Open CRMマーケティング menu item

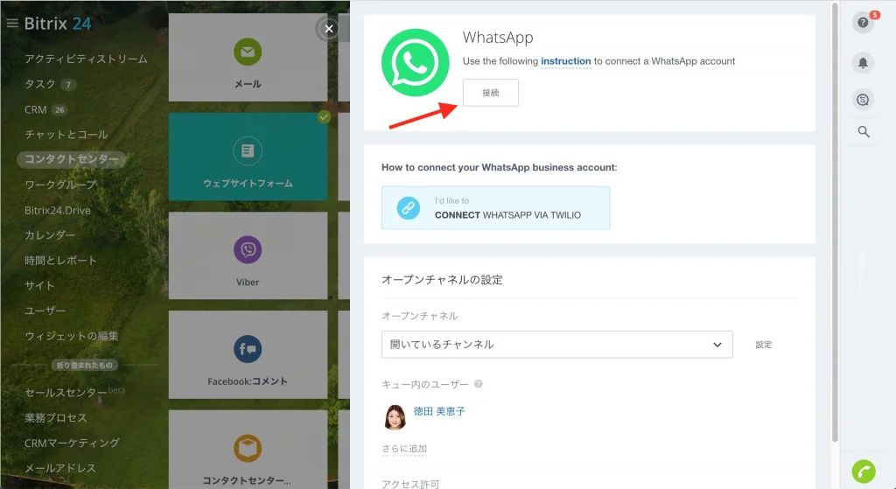pos(72,444)
